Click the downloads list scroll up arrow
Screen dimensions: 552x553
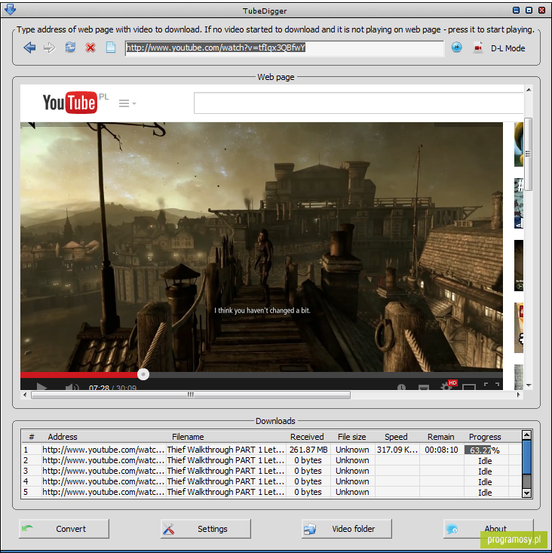click(x=526, y=435)
